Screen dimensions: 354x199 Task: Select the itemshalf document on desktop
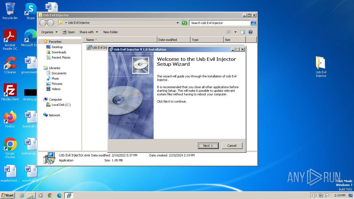point(30,119)
